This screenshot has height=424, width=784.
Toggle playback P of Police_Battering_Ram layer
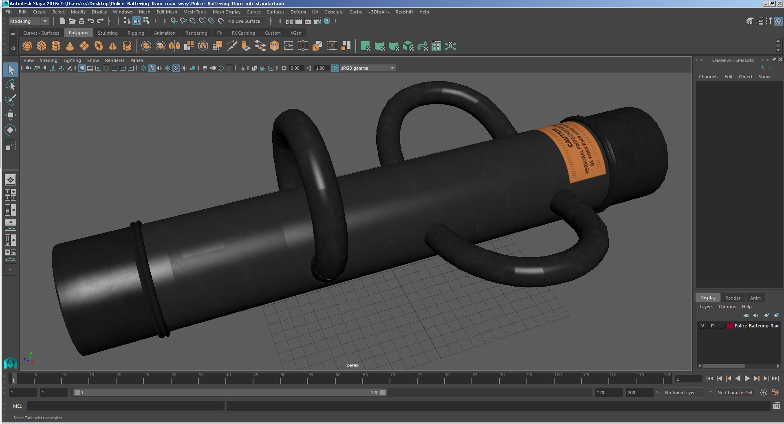(x=712, y=326)
